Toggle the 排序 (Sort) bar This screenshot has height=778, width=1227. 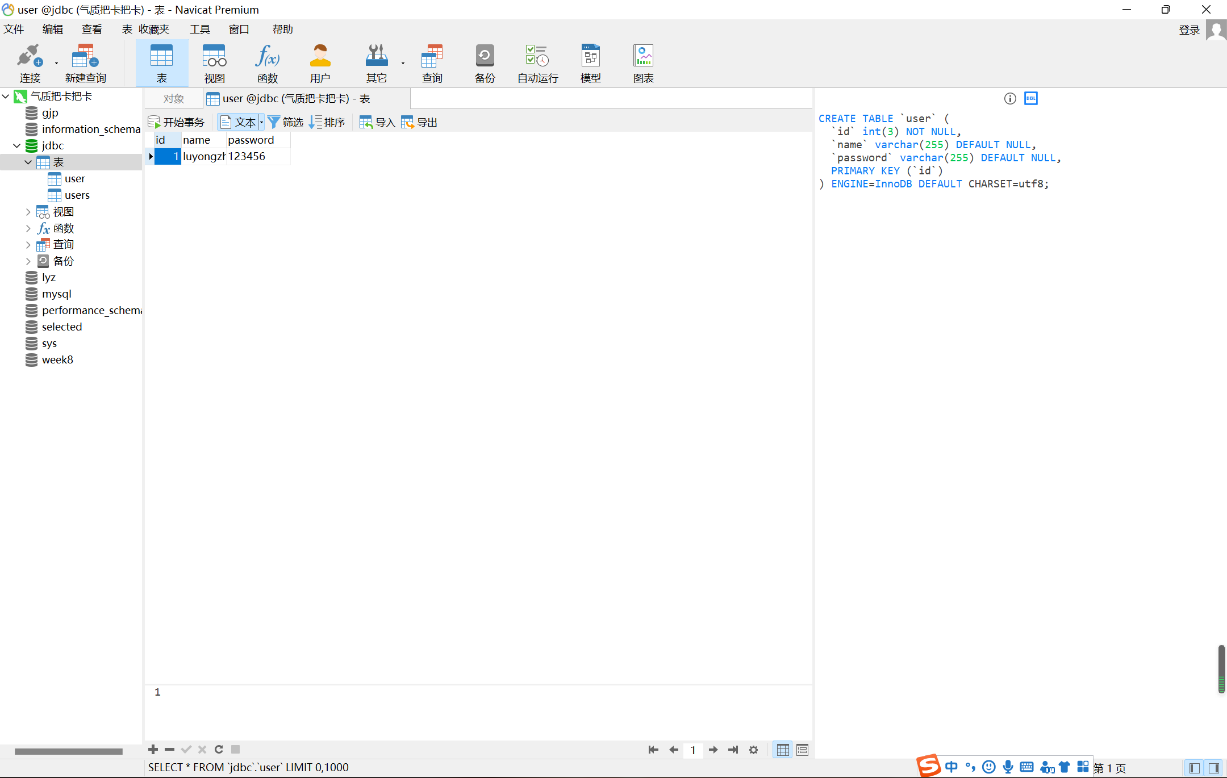[x=327, y=122]
